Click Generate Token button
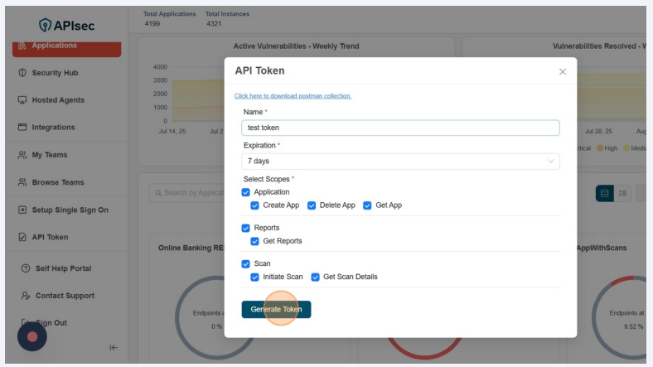This screenshot has width=653, height=367. (276, 309)
